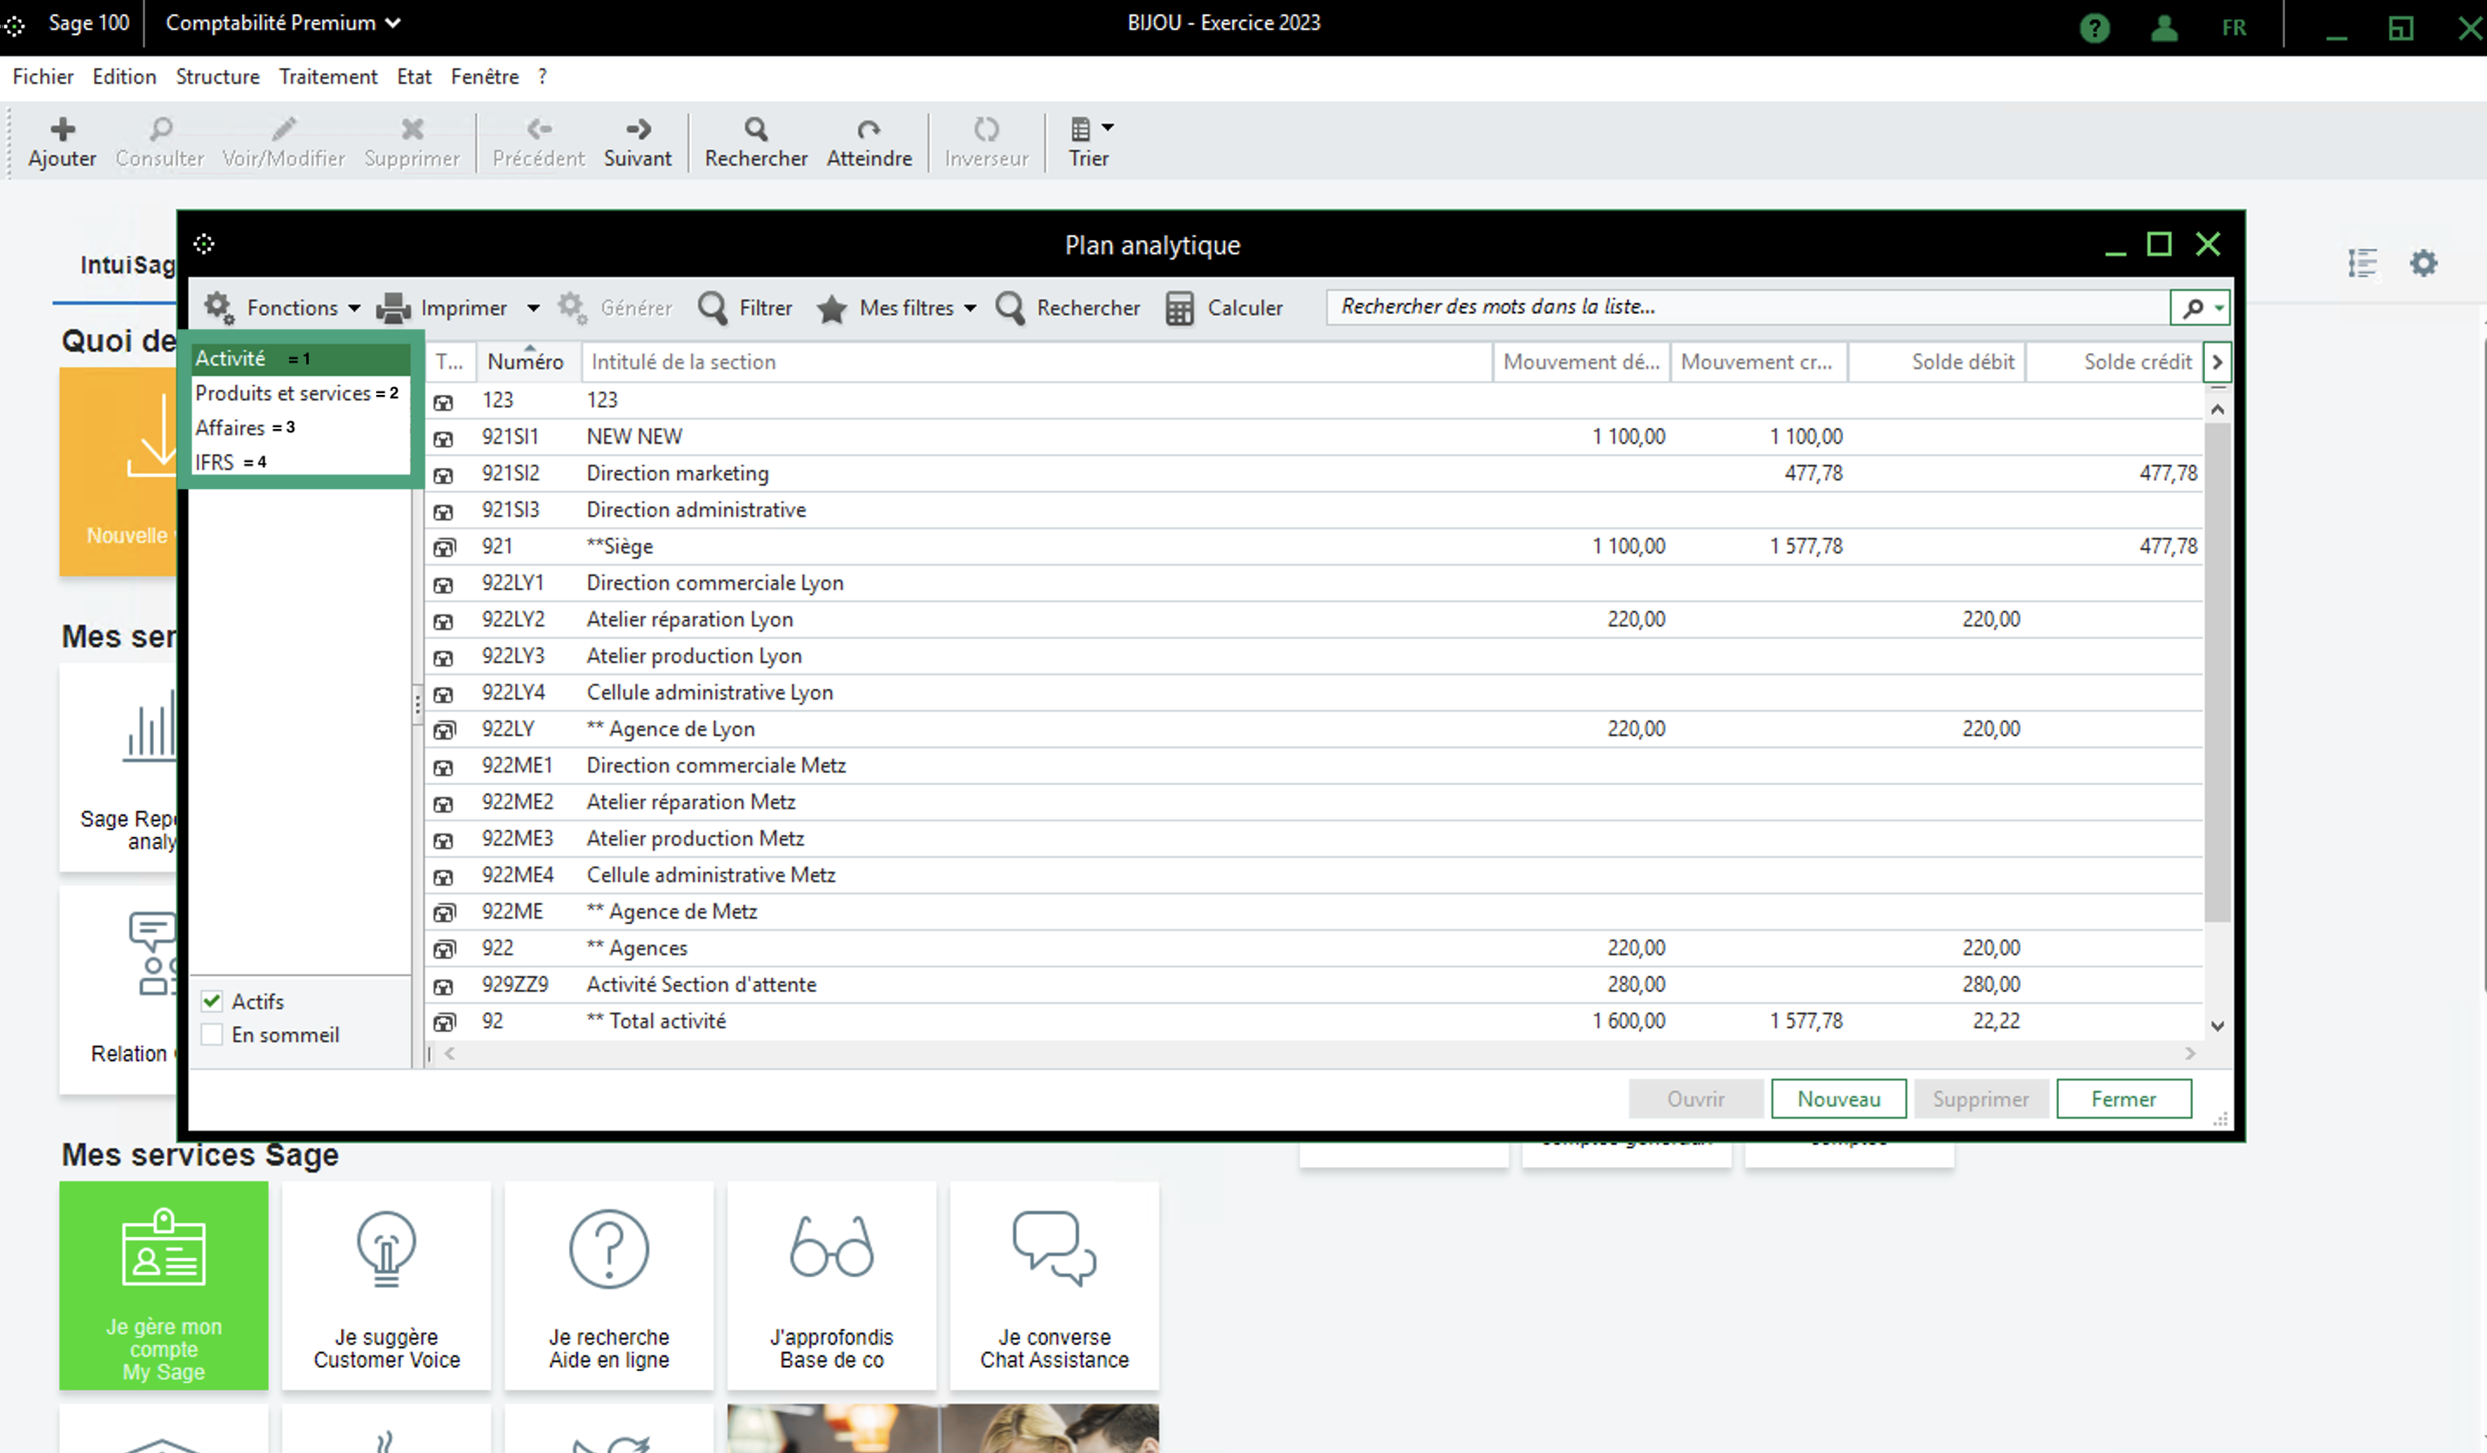Enable the En sommeil checkbox
2487x1453 pixels.
[212, 1035]
